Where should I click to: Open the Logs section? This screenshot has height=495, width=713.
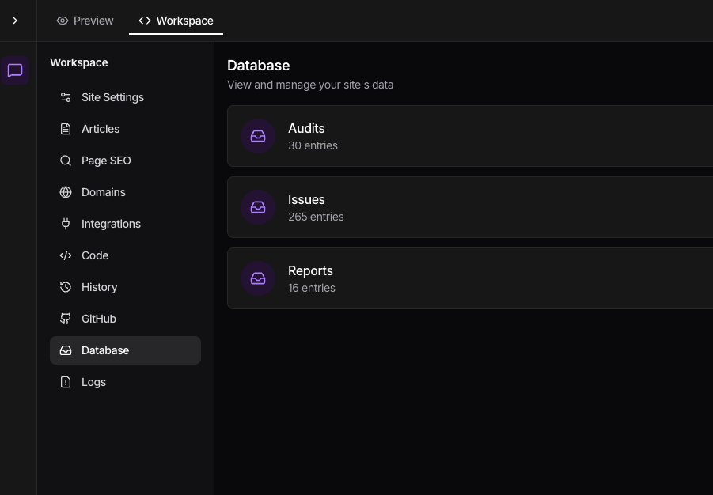[125, 382]
